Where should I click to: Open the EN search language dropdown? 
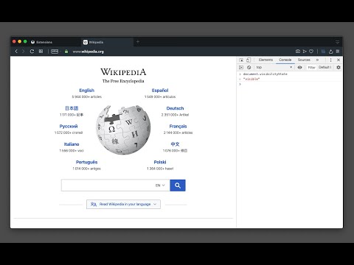(160, 185)
